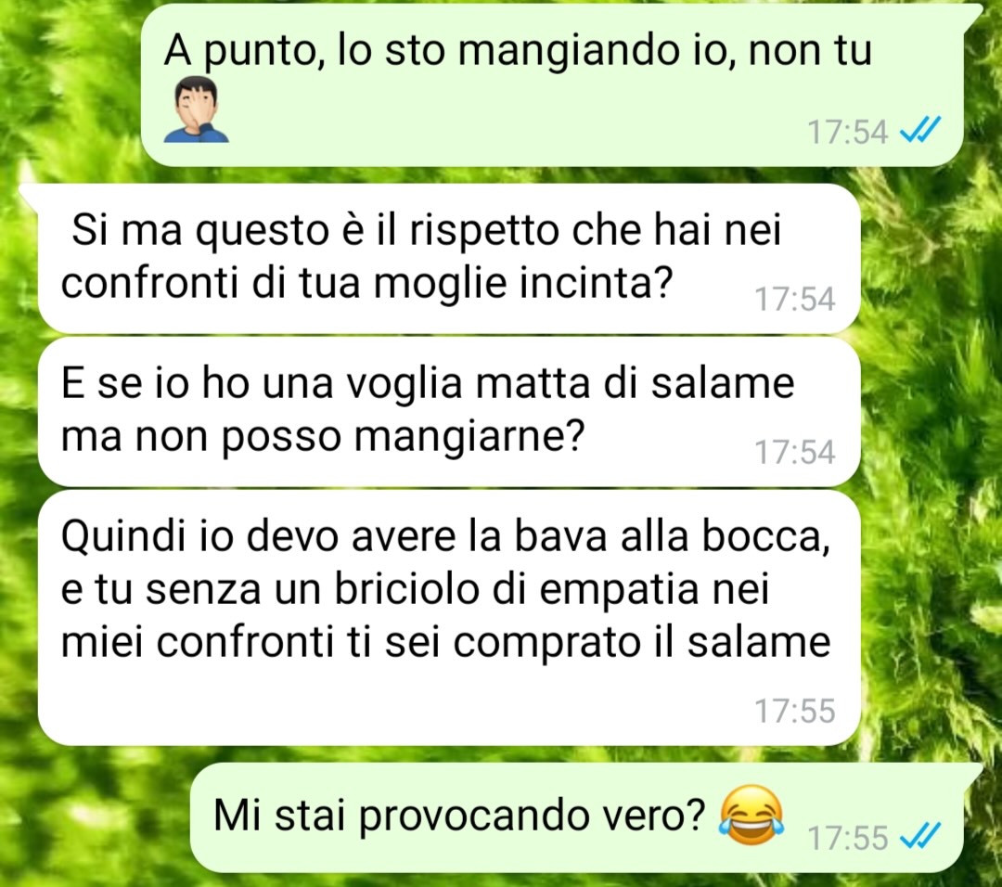
Task: Select the 'Mi stai provocando vero?' message
Action: [586, 817]
